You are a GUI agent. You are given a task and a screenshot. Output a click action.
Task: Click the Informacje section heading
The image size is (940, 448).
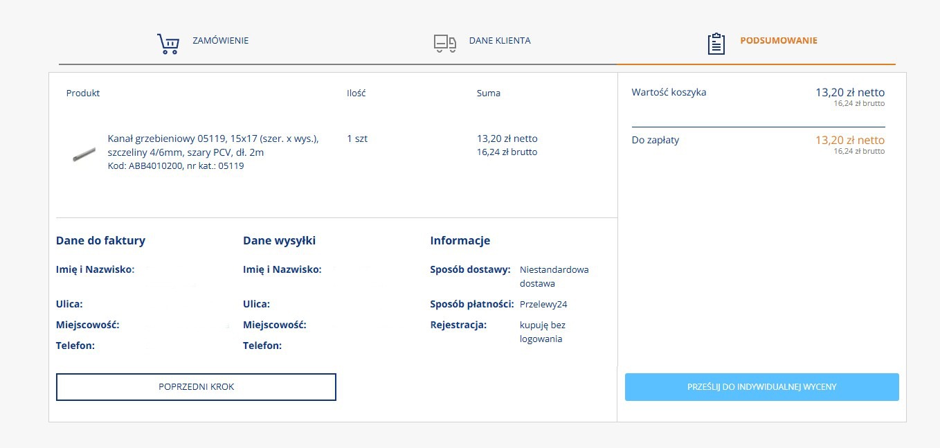460,241
